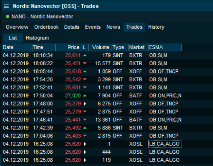Image resolution: width=213 pixels, height=166 pixels.
Task: Select the price 25,542
Action: [x=73, y=80]
